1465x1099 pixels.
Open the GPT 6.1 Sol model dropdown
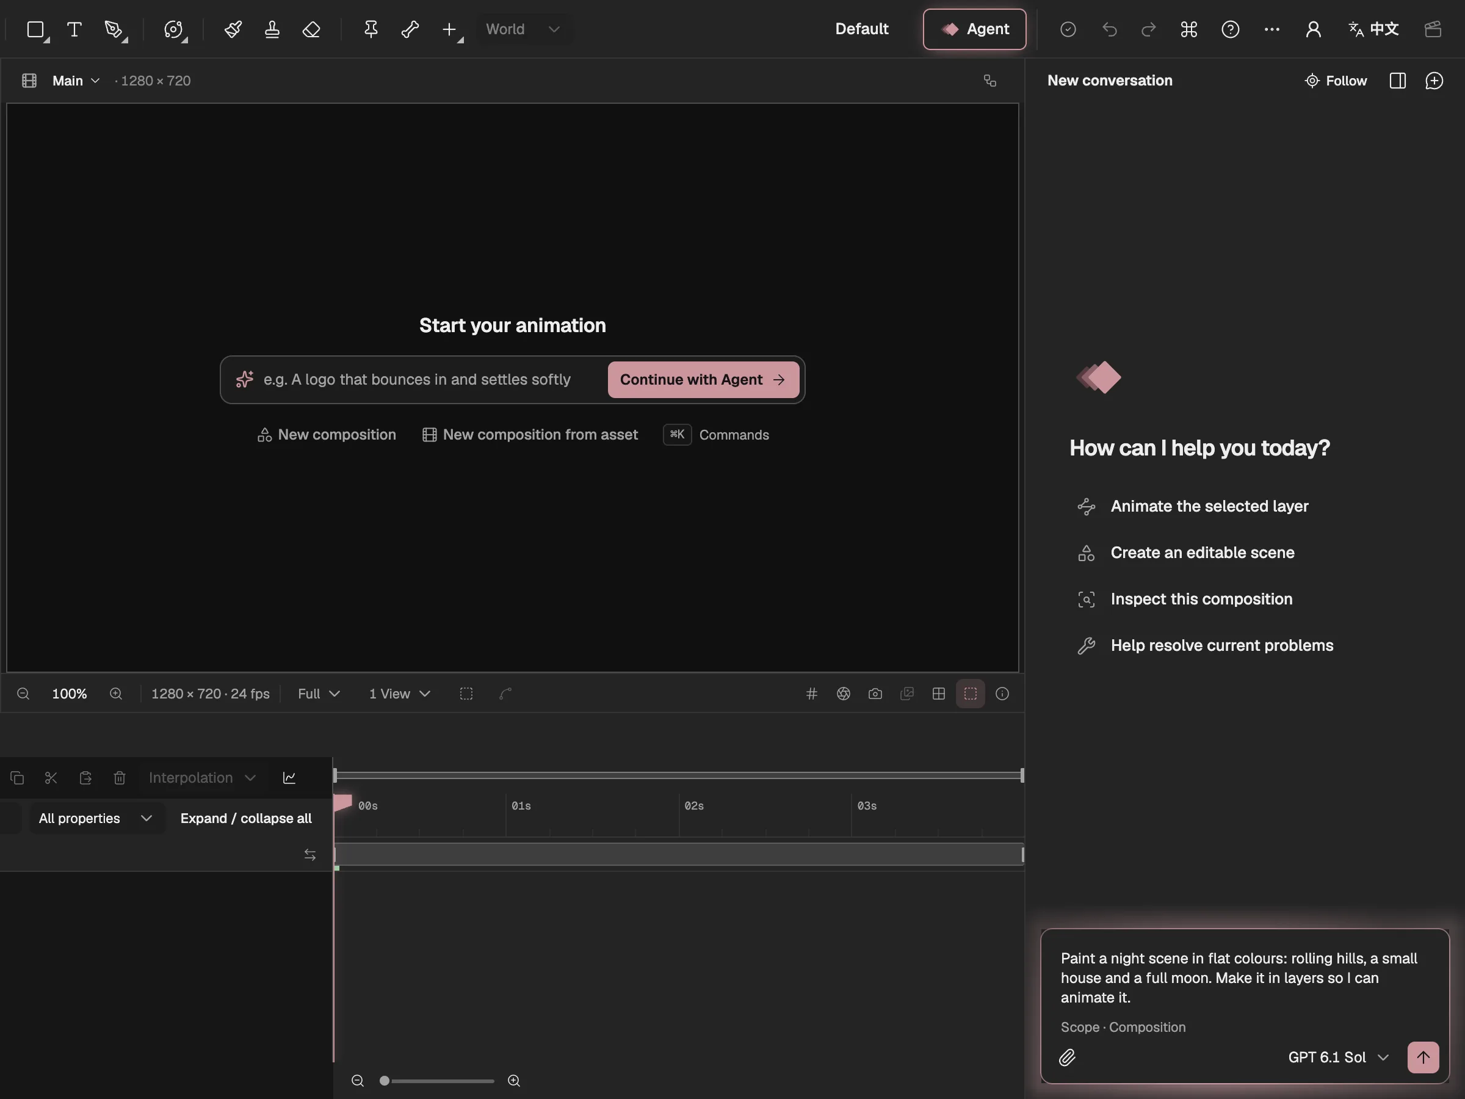coord(1338,1057)
